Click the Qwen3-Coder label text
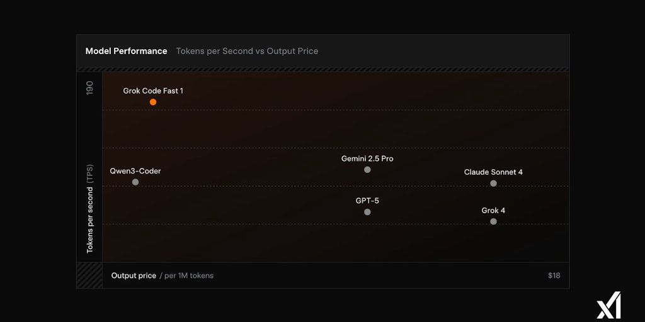 point(135,171)
